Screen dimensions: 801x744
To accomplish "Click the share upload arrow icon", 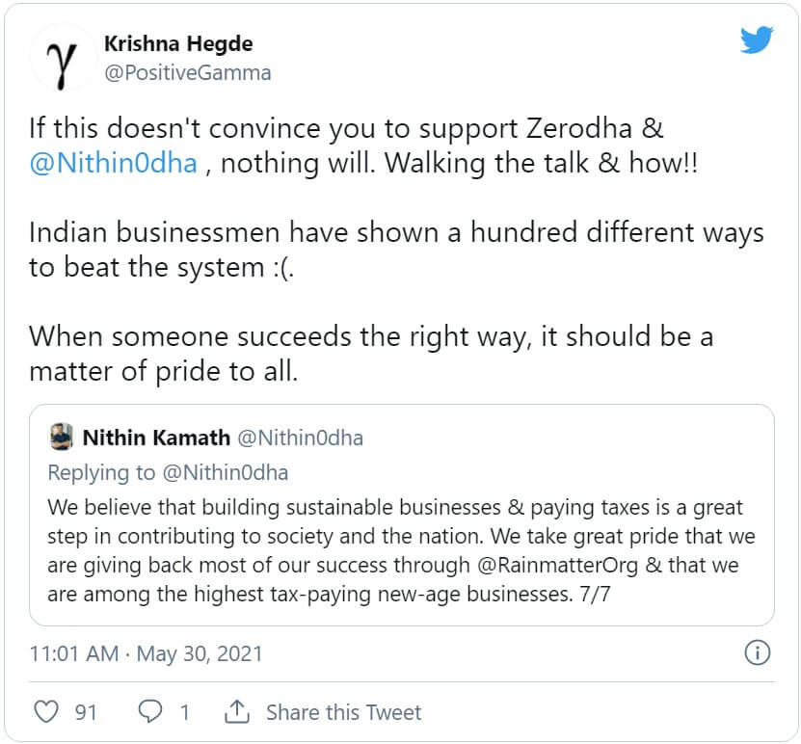I will tap(236, 712).
